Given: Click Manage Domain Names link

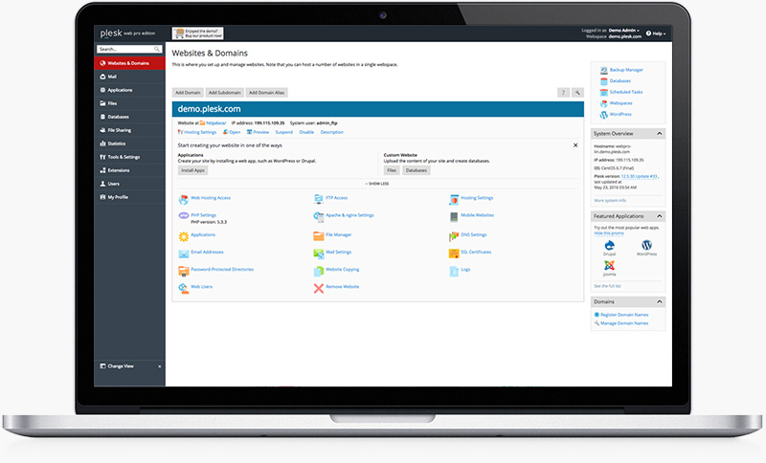Looking at the screenshot, I should click(624, 323).
